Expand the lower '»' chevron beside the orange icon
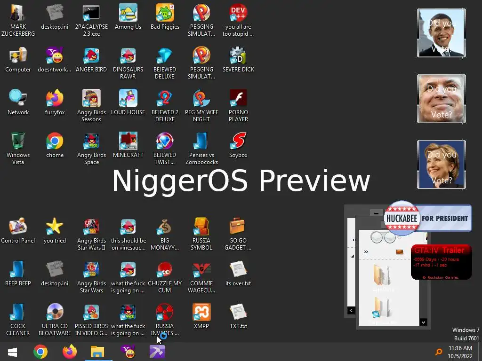This screenshot has width=482, height=361. click(x=366, y=252)
